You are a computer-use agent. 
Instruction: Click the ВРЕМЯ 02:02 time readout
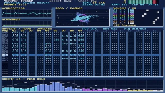[x=94, y=5]
